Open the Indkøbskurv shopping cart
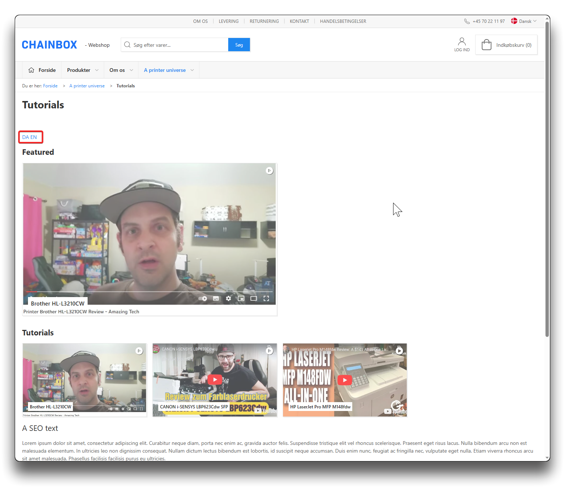 (x=506, y=45)
